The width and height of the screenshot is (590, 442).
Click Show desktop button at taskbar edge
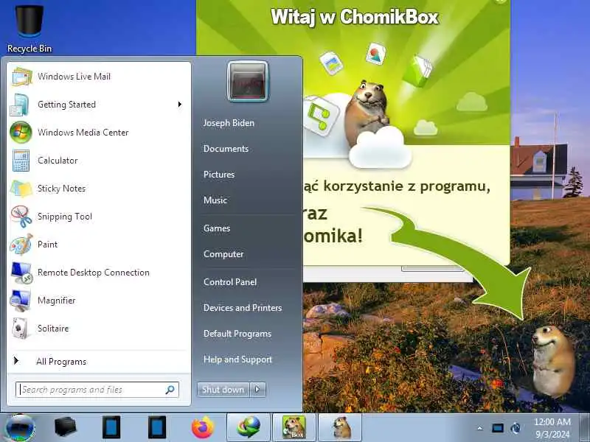(585, 428)
